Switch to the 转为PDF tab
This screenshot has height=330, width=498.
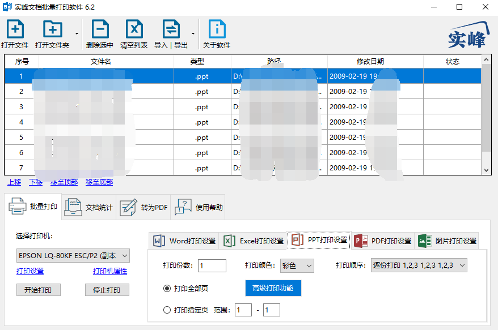point(144,207)
